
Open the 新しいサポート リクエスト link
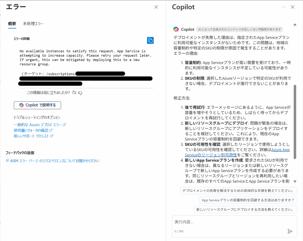pos(33,136)
